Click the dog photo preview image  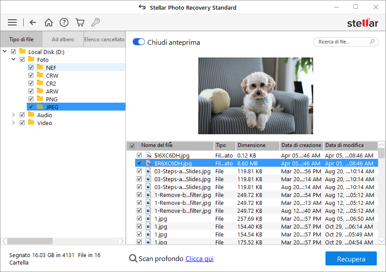pos(256,96)
